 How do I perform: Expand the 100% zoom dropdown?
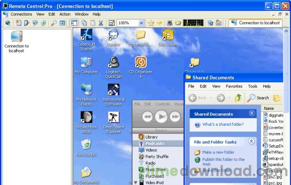(141, 23)
